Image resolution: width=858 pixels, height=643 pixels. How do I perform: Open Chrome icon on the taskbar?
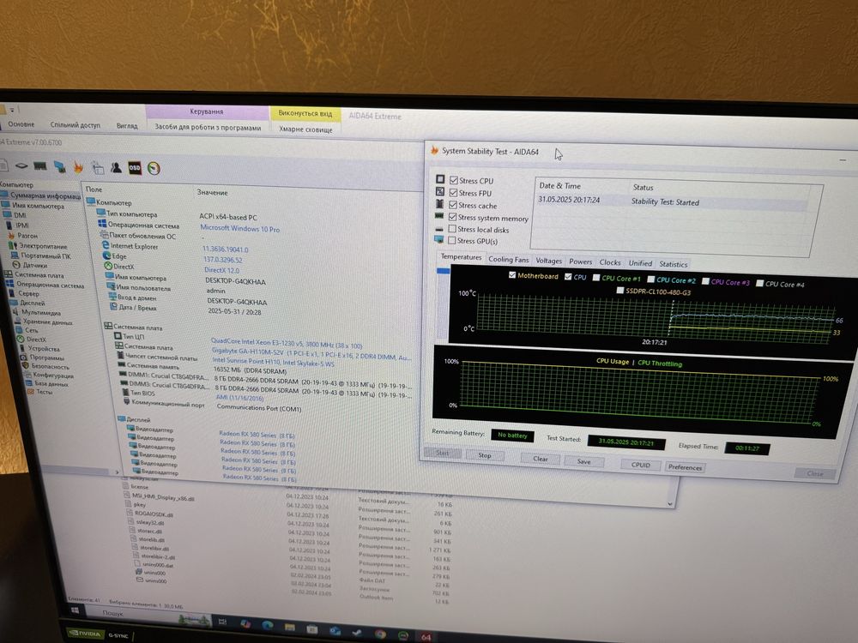pyautogui.click(x=380, y=634)
